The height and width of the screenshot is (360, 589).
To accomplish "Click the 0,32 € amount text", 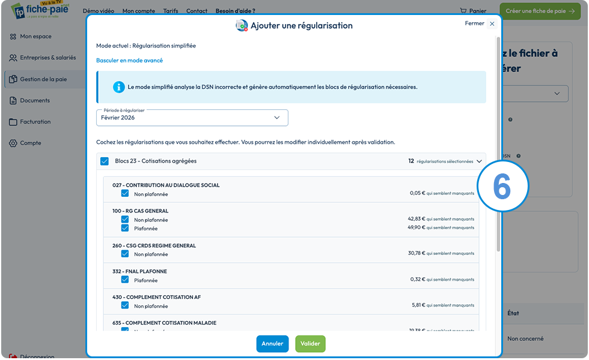I will (x=418, y=280).
